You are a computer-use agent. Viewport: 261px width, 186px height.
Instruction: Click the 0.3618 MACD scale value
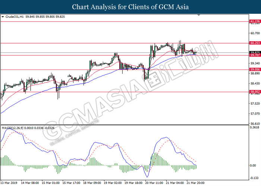click(255, 127)
